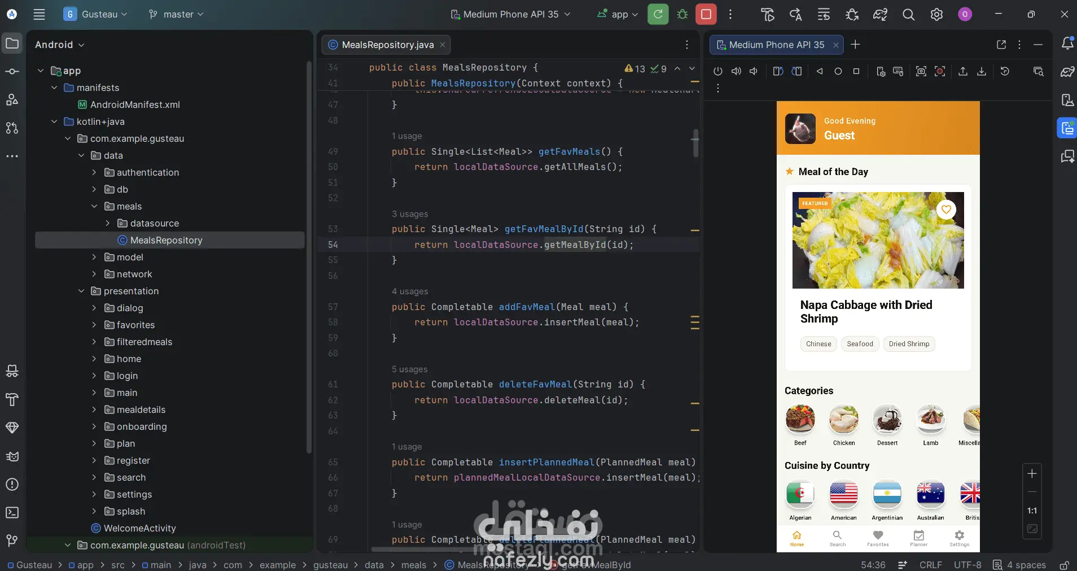Open Git tool window
This screenshot has width=1077, height=571.
click(12, 541)
